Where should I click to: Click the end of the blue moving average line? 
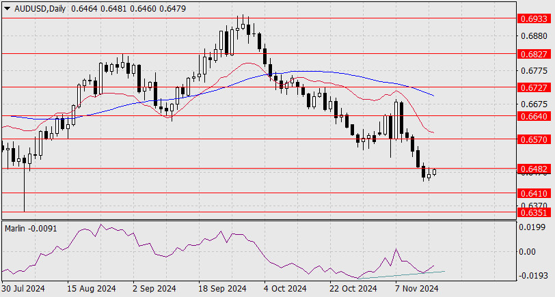click(433, 96)
